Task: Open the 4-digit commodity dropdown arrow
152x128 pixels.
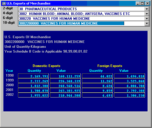Action: (x=147, y=14)
